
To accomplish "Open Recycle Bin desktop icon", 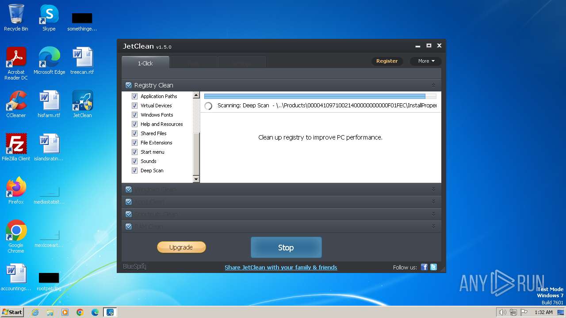I will tap(16, 18).
